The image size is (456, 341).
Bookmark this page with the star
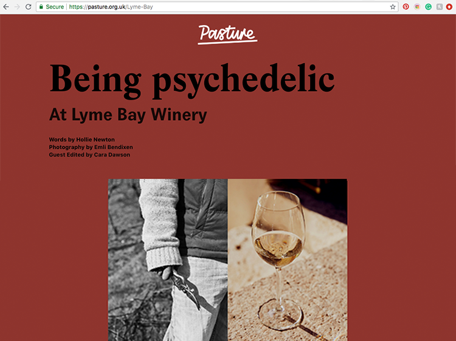pyautogui.click(x=393, y=7)
